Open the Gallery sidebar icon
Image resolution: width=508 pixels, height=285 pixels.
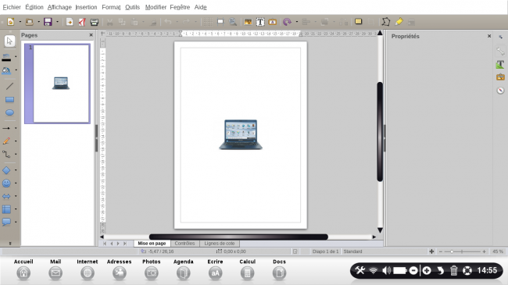coord(500,77)
